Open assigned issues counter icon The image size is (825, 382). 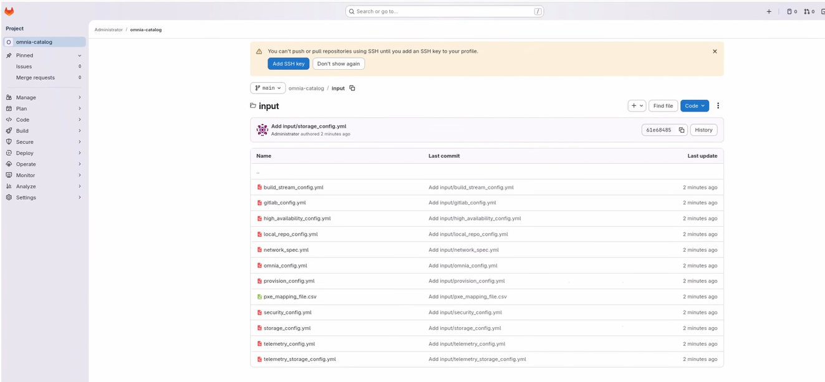point(792,11)
